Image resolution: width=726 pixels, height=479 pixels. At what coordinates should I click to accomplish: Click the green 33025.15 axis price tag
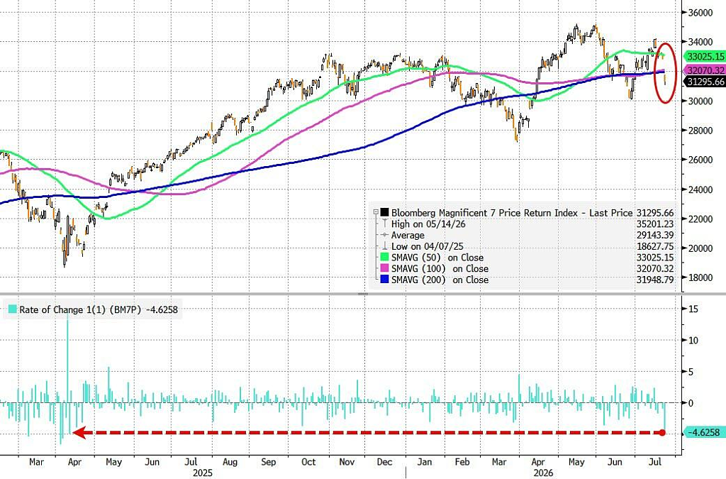(x=705, y=57)
